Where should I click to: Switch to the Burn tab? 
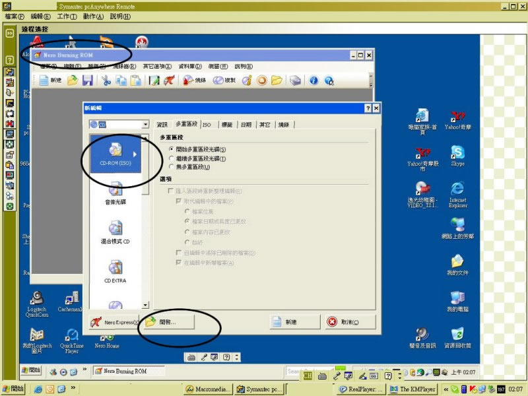click(284, 125)
